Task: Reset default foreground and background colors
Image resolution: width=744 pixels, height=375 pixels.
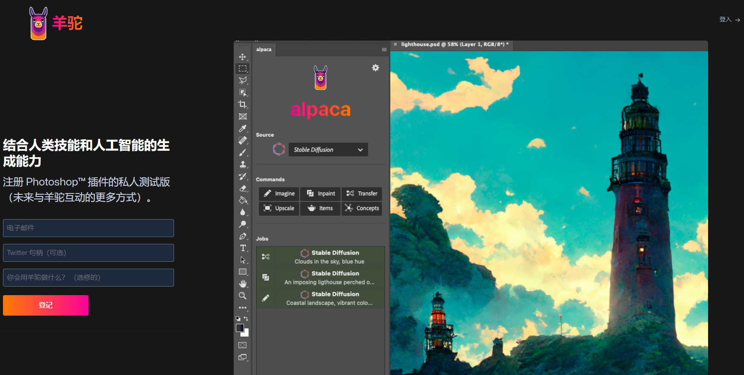Action: coord(238,318)
